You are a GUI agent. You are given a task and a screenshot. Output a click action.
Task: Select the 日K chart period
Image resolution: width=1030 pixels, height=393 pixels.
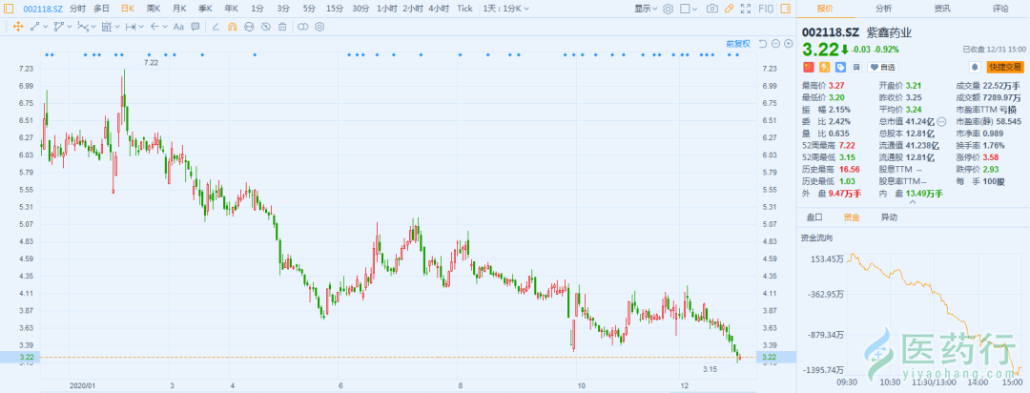pyautogui.click(x=128, y=9)
